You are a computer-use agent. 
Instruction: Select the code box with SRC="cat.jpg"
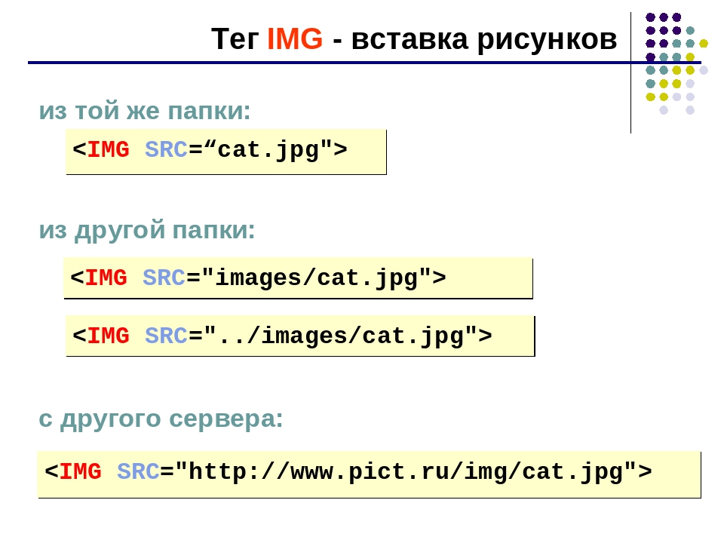(x=225, y=152)
